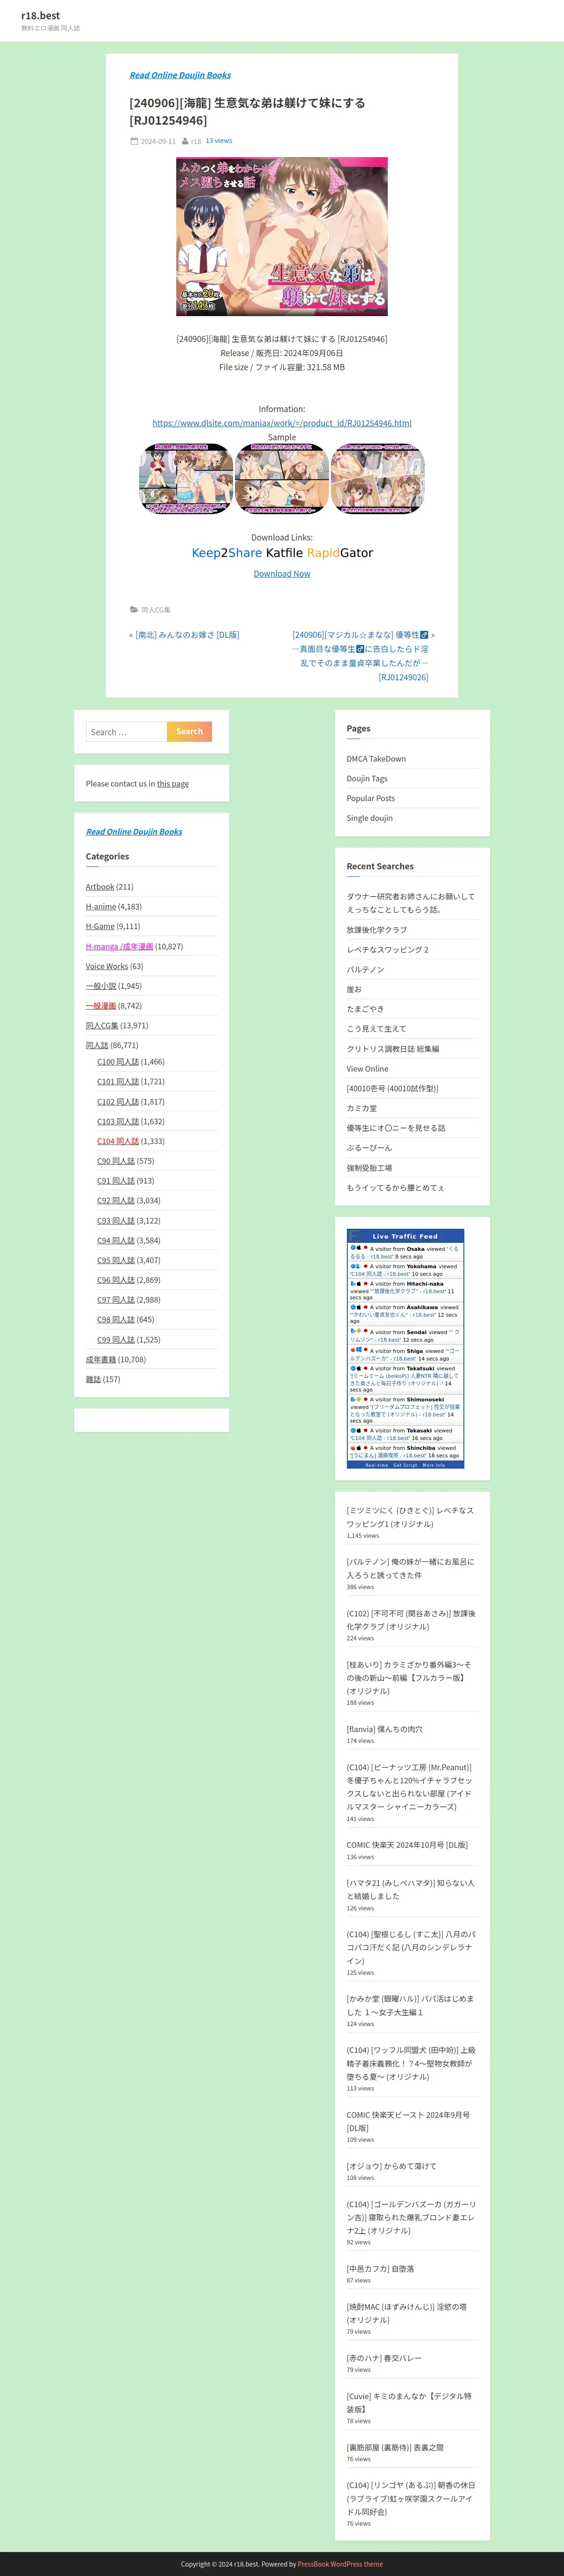Image resolution: width=564 pixels, height=2576 pixels.
Task: Click the Live Traffic Feed header
Action: 405,1236
